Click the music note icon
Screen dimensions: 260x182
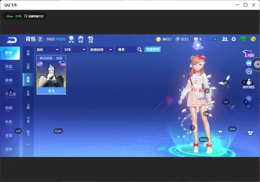point(249,71)
